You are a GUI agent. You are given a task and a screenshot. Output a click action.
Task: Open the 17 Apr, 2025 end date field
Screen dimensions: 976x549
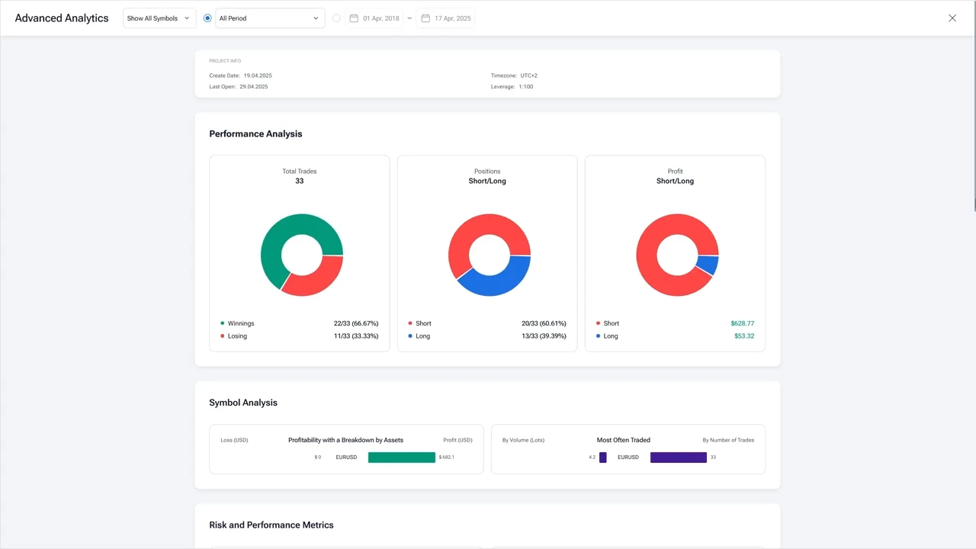coord(445,18)
